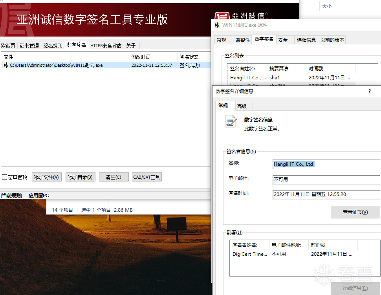Click the 时间戳 header in countersignature list

point(333,245)
